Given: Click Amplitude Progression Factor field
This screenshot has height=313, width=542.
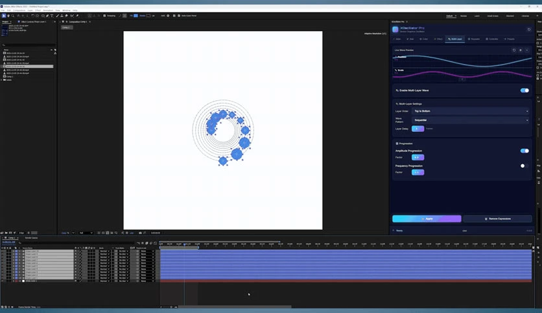Looking at the screenshot, I should tap(418, 157).
